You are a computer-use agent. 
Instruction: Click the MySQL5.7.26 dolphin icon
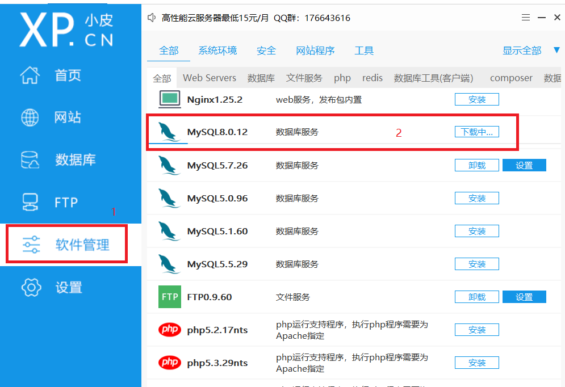pyautogui.click(x=169, y=165)
